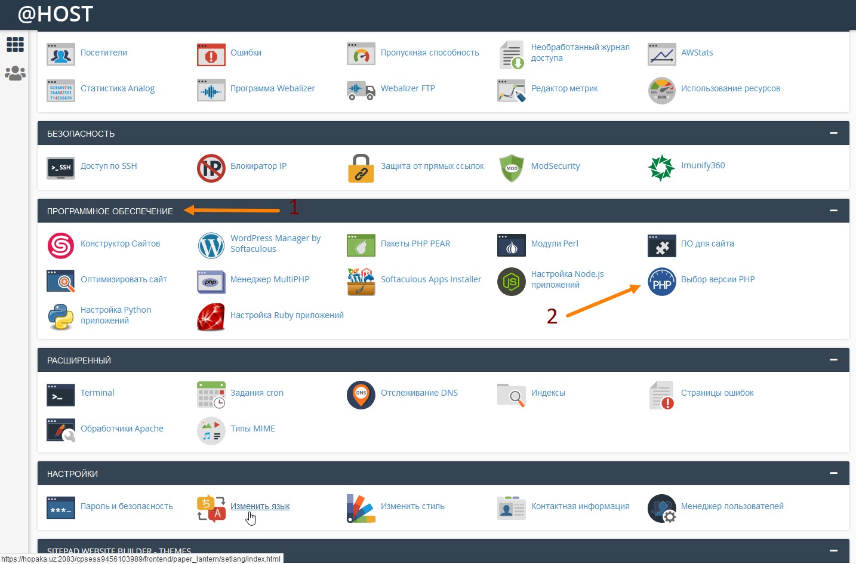Viewport: 856px width, 564px height.
Task: Collapse the РАСШИРЕННЫЙ section
Action: point(833,360)
